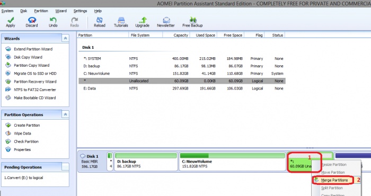Click the Free Backup toolbar icon
Image resolution: width=371 pixels, height=196 pixels.
click(x=192, y=20)
